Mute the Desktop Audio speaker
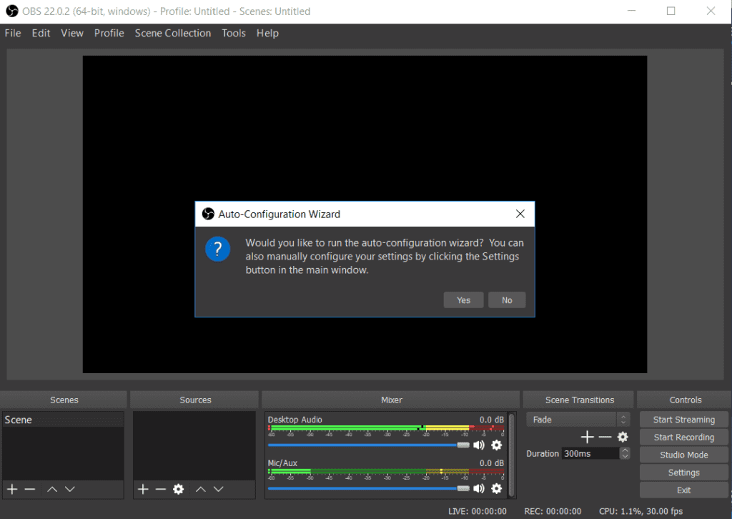 coord(478,445)
